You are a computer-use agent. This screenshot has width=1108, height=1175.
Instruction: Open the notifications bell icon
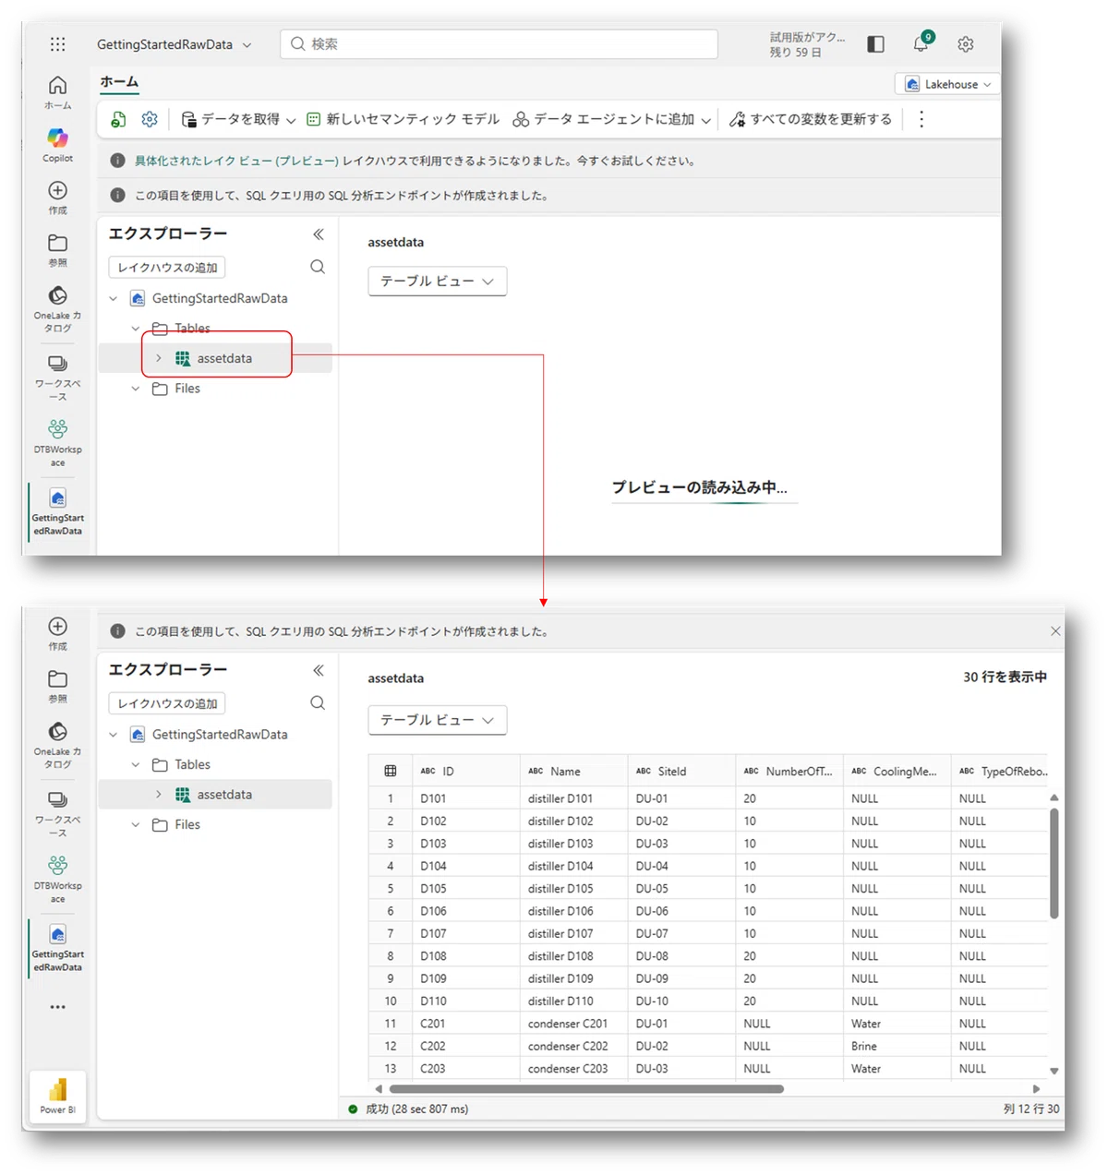click(921, 43)
